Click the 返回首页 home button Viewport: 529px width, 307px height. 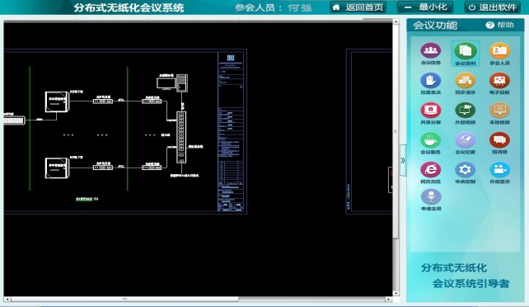(358, 7)
